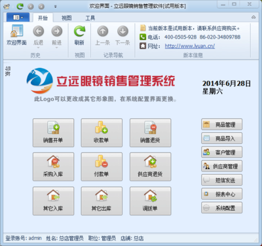Collapse the ribbon with top-right chevron
The height and width of the screenshot is (246, 262).
[x=253, y=17]
